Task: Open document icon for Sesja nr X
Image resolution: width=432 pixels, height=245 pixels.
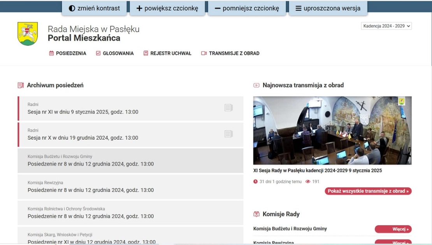Action: coord(228,134)
